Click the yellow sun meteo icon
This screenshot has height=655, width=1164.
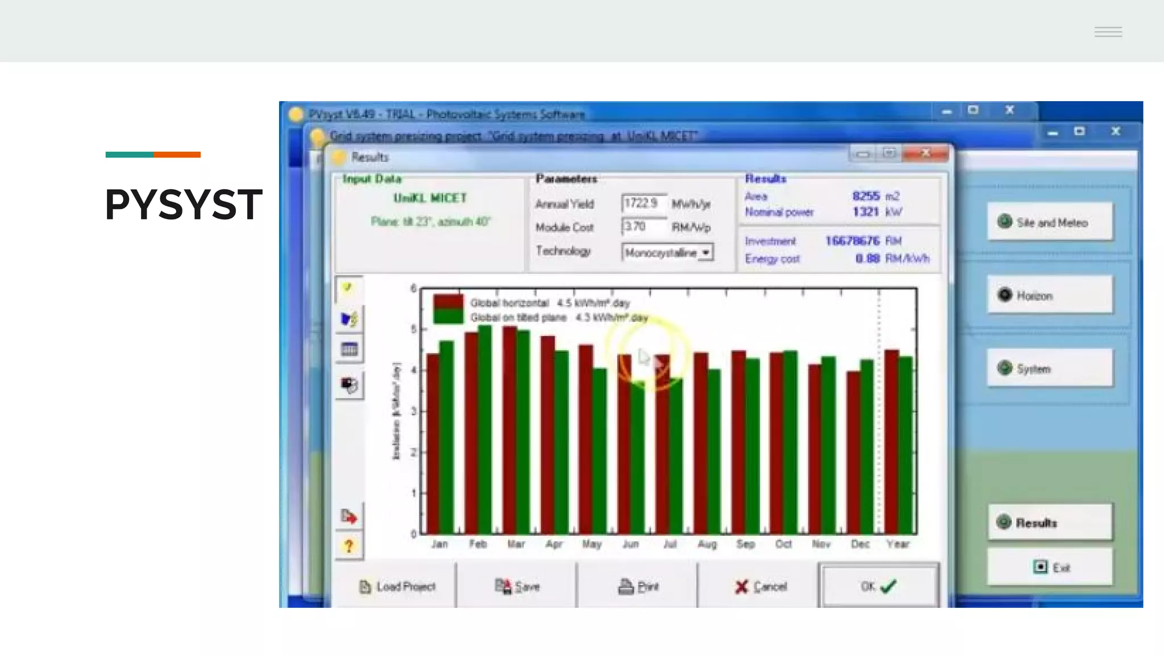[x=348, y=288]
